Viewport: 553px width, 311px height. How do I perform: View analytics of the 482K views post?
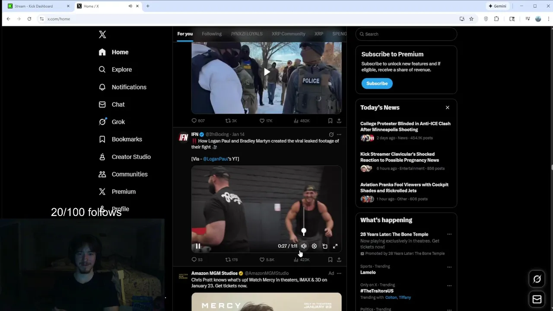click(302, 121)
